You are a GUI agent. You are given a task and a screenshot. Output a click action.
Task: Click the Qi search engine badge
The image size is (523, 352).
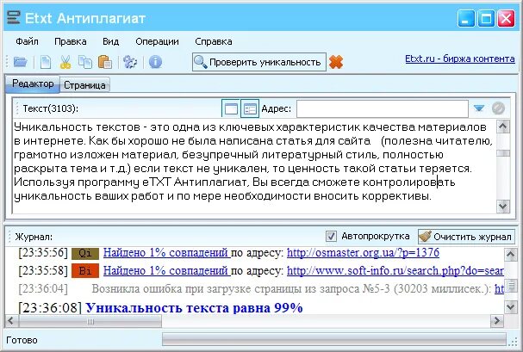coord(85,253)
